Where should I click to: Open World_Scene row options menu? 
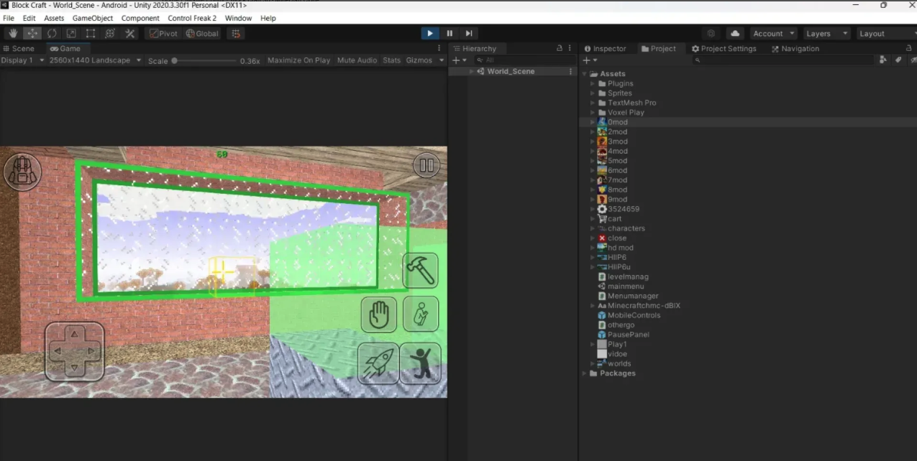pyautogui.click(x=571, y=71)
